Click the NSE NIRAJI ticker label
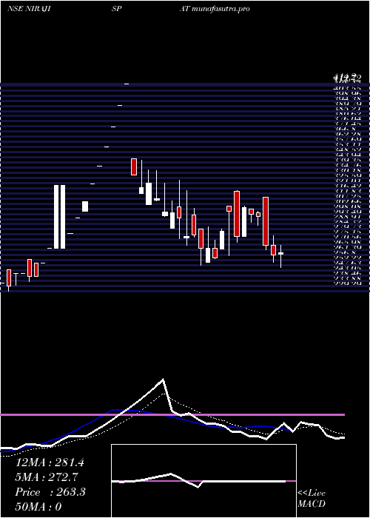 click(x=28, y=9)
